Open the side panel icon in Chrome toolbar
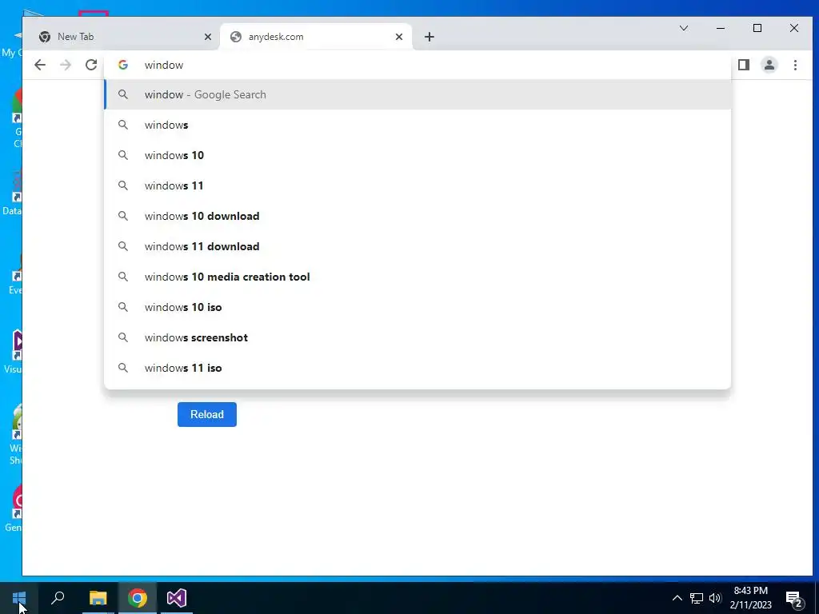The image size is (819, 614). tap(744, 65)
